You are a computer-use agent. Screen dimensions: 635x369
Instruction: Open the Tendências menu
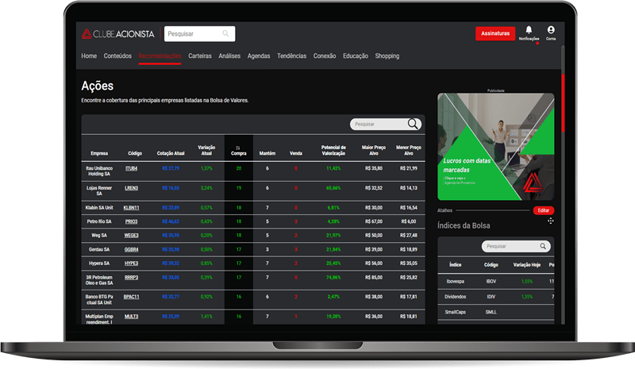[291, 56]
